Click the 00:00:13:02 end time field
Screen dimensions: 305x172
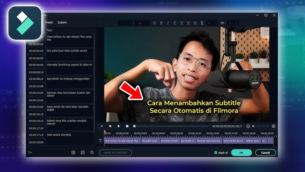tap(36, 100)
